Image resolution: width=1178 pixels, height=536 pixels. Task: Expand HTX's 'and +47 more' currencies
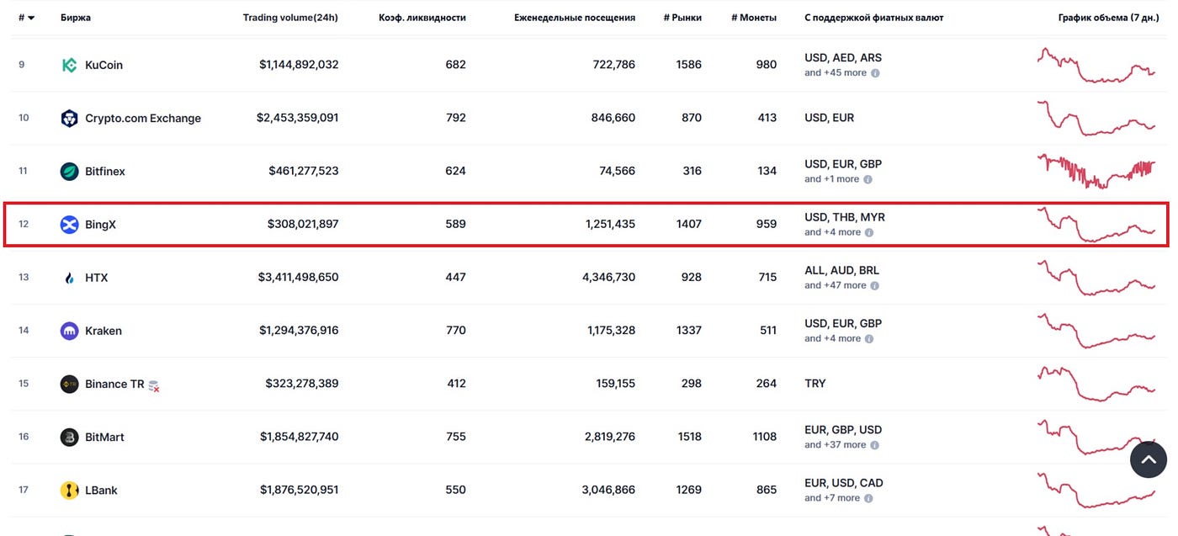pyautogui.click(x=835, y=285)
